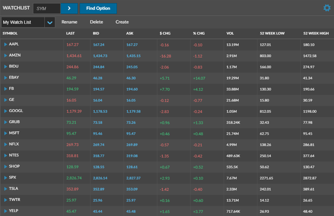Expand the GOOGL row triangle
Viewport: 334px width, 216px height.
6,111
